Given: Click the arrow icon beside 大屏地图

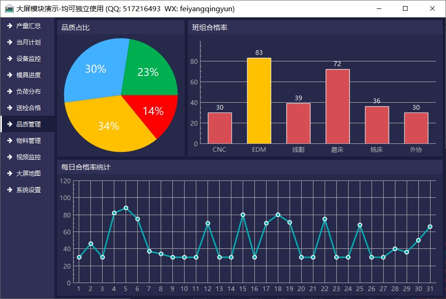Looking at the screenshot, I should click(x=9, y=173).
